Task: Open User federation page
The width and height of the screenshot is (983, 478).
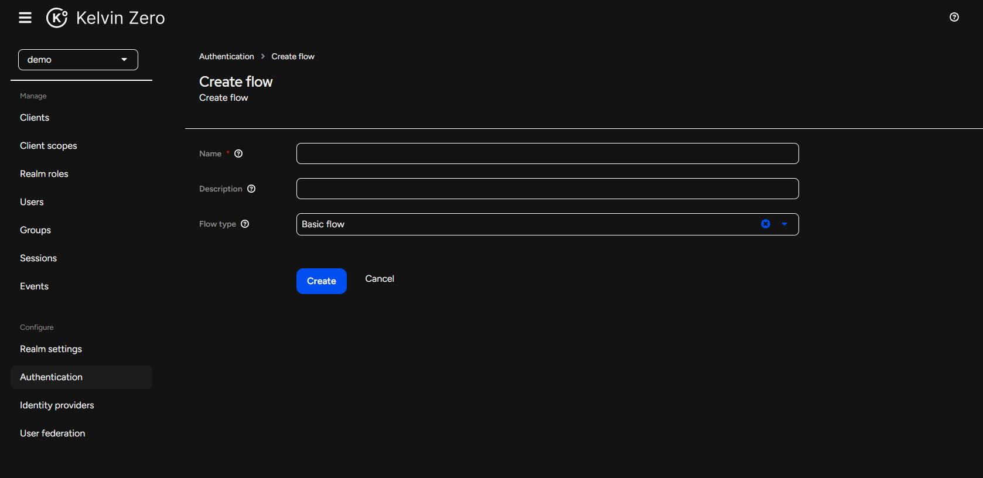Action: [x=53, y=433]
